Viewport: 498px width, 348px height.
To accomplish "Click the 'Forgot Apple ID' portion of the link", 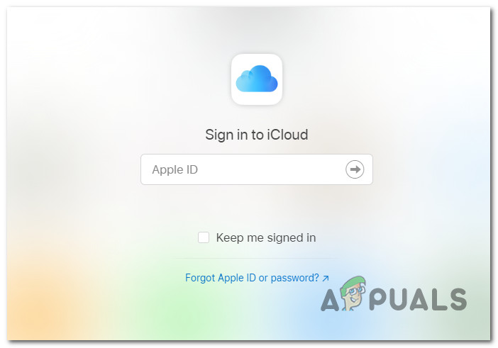I will pyautogui.click(x=221, y=278).
